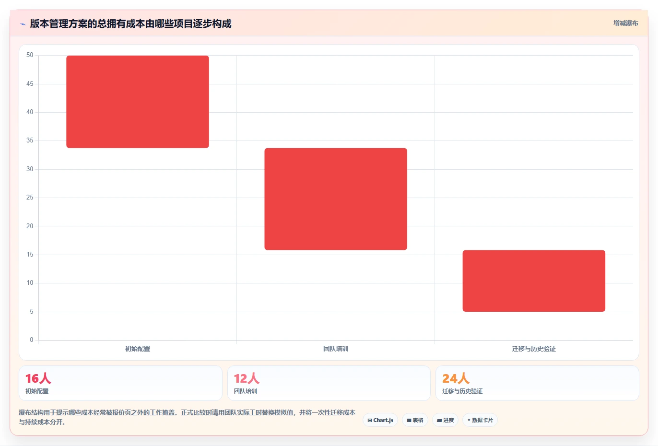Click the chart title 版本管理方案的总拥有成本
This screenshot has width=658, height=446.
pos(130,23)
